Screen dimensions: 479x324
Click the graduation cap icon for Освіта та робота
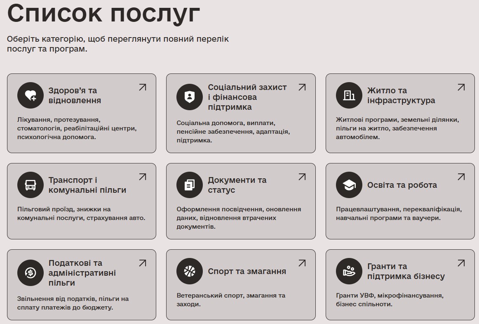[349, 185]
